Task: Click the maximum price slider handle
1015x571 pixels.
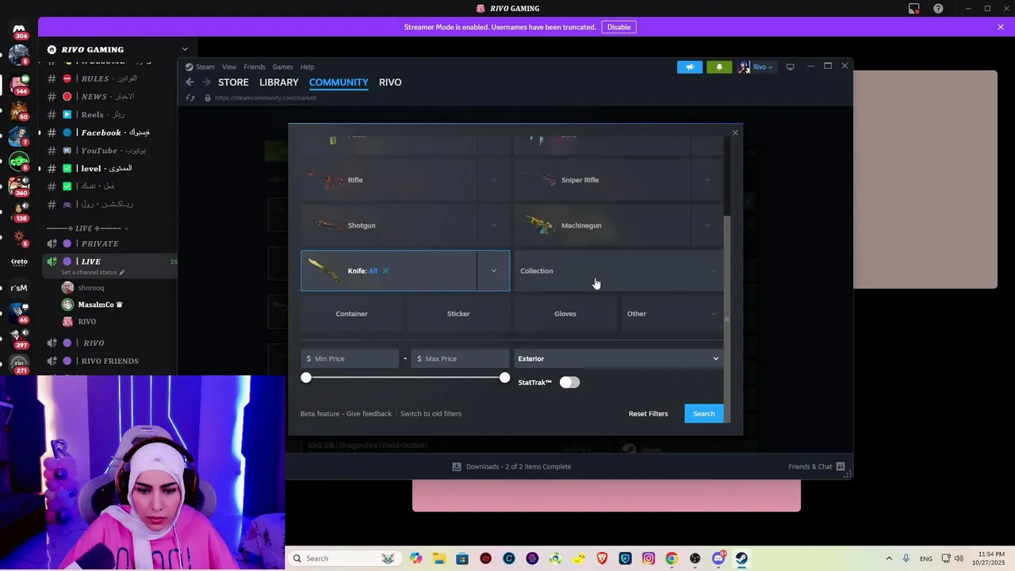Action: (x=504, y=377)
